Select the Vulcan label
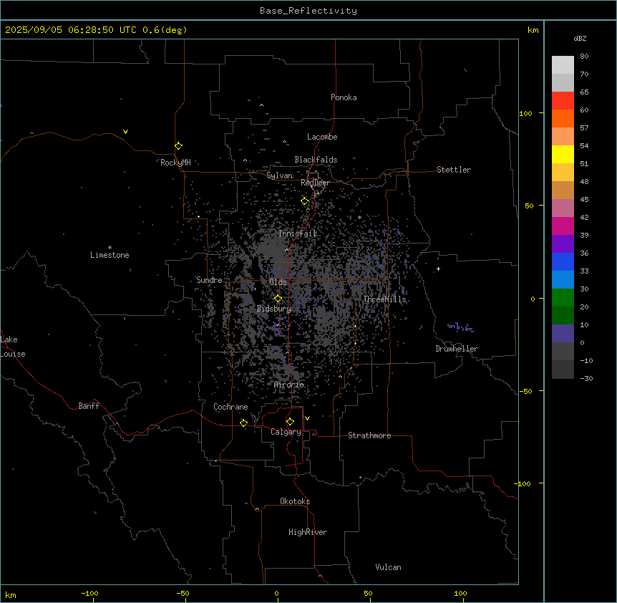This screenshot has width=617, height=603. click(388, 567)
